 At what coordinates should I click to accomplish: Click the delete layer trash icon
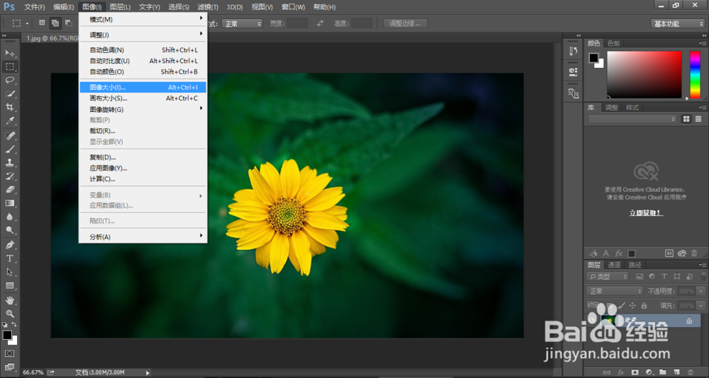pyautogui.click(x=690, y=372)
